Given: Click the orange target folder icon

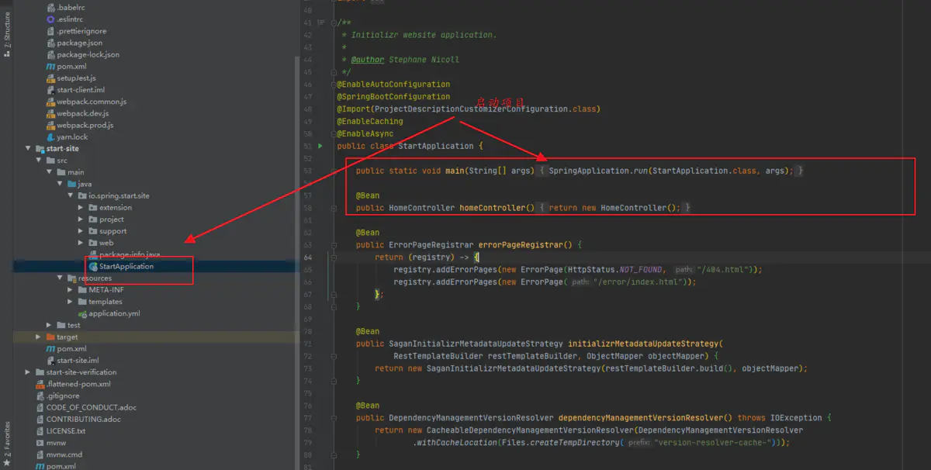Looking at the screenshot, I should (x=50, y=337).
